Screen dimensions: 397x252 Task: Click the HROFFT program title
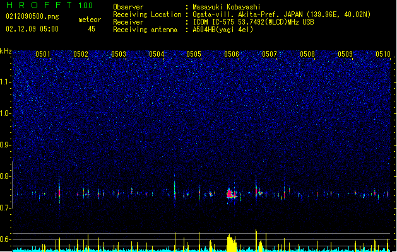(39, 5)
